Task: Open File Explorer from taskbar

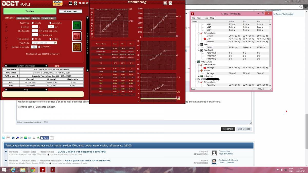Action: [x=23, y=170]
